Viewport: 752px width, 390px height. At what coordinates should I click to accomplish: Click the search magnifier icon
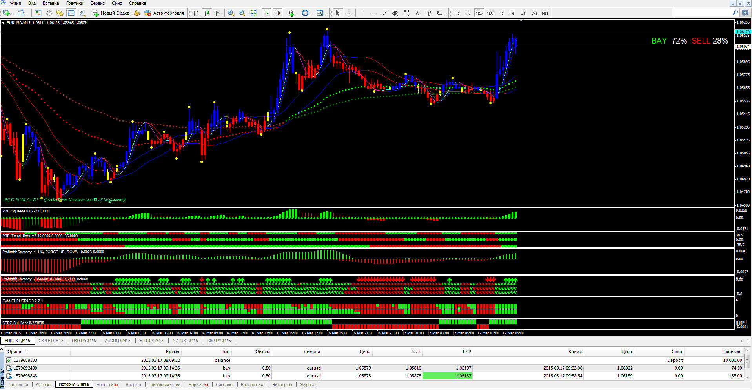[x=735, y=13]
